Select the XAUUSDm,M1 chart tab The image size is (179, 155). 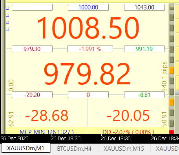click(26, 148)
